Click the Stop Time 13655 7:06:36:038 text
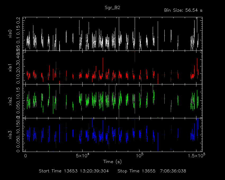 click(x=152, y=171)
